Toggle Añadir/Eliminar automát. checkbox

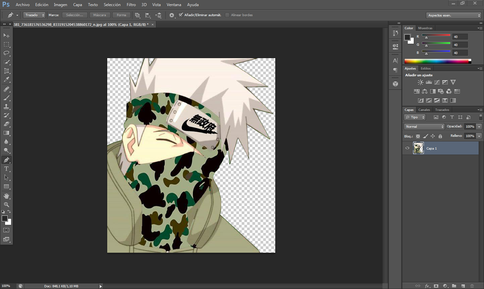181,15
